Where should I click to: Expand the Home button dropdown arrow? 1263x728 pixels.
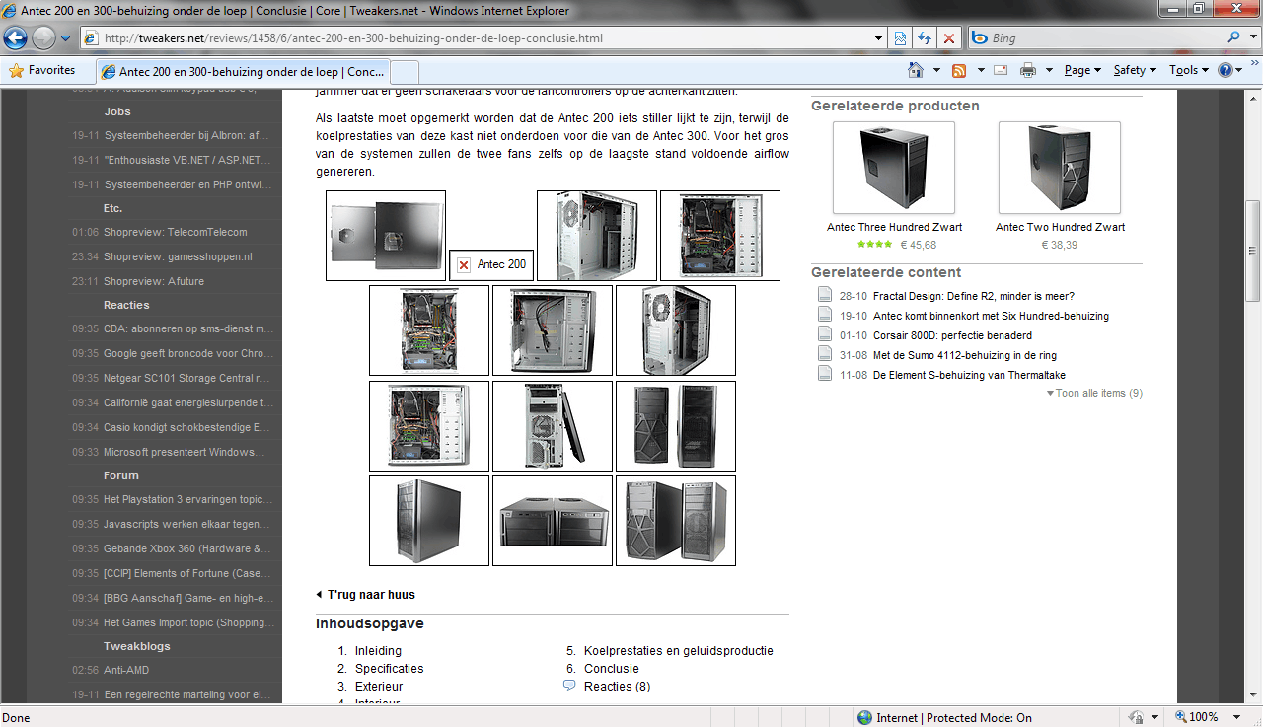[936, 70]
